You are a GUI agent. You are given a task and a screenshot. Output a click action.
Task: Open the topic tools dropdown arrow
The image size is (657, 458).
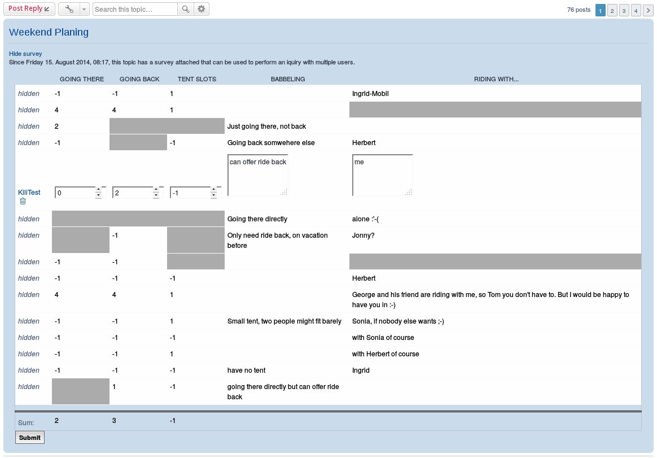pos(84,9)
